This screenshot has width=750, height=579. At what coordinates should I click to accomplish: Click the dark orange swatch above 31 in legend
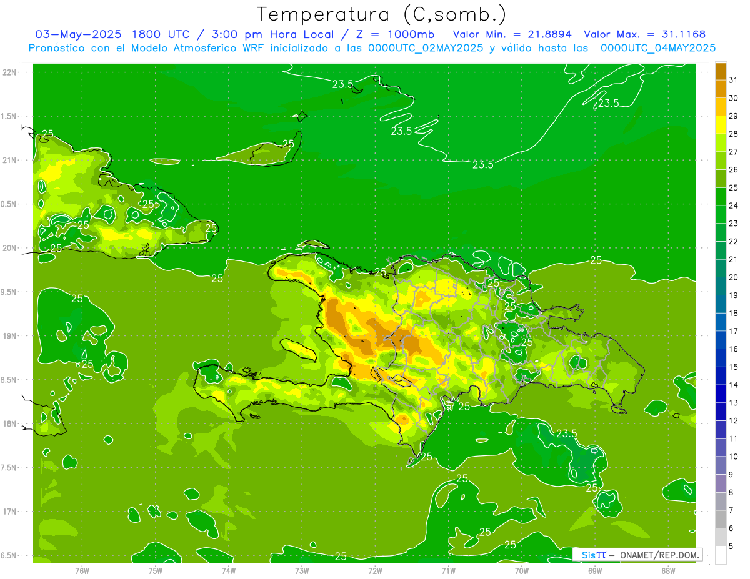click(x=721, y=71)
